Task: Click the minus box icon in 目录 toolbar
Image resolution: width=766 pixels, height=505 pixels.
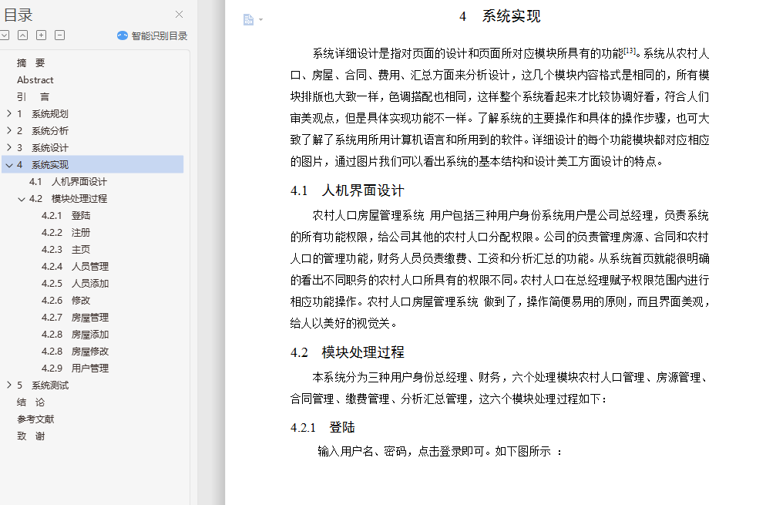Action: tap(59, 35)
